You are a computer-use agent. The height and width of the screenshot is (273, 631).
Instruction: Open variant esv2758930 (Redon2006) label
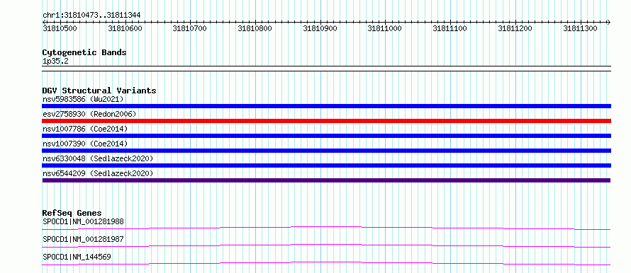coord(89,114)
